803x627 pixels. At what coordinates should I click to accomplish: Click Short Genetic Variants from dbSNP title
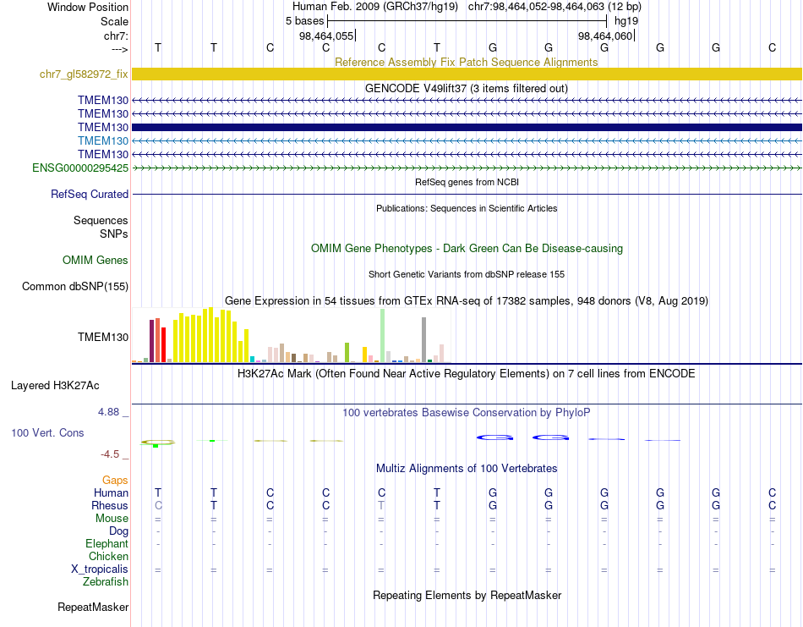click(x=467, y=274)
